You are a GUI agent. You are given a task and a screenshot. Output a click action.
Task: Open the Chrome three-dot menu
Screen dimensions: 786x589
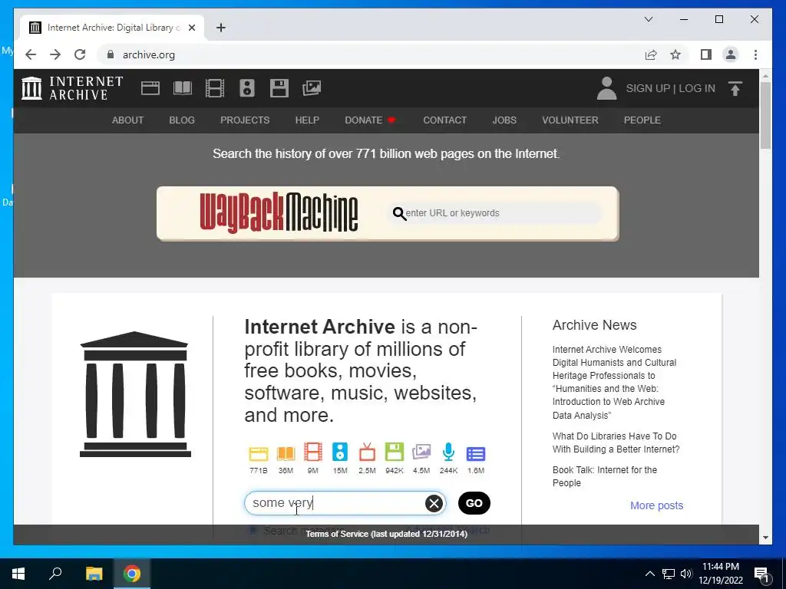pyautogui.click(x=755, y=54)
